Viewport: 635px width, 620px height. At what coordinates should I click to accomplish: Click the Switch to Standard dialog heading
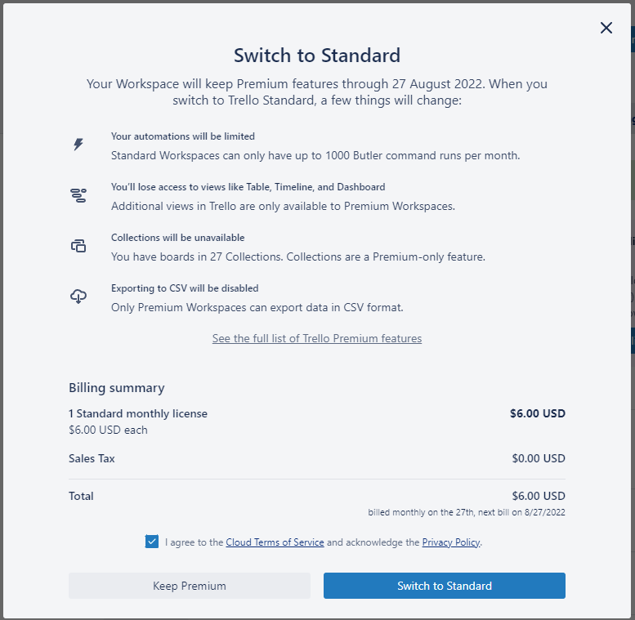(317, 56)
